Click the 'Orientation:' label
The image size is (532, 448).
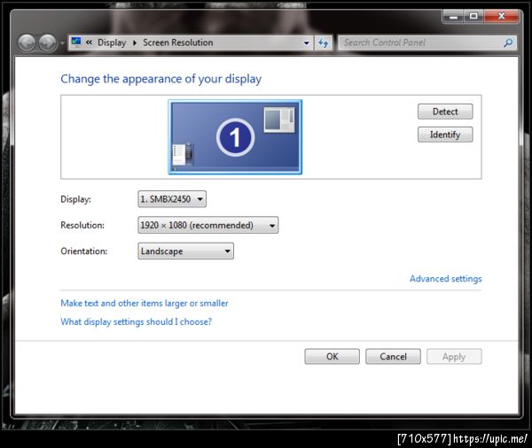point(84,251)
